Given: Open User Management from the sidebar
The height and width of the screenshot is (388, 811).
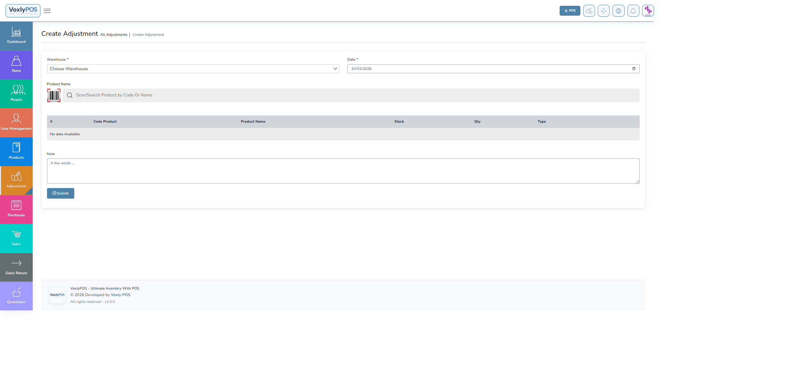Looking at the screenshot, I should tap(16, 122).
